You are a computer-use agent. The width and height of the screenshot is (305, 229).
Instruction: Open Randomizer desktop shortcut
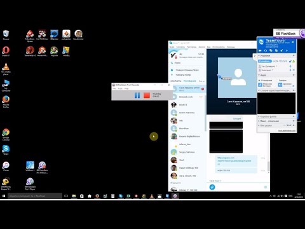pyautogui.click(x=78, y=35)
